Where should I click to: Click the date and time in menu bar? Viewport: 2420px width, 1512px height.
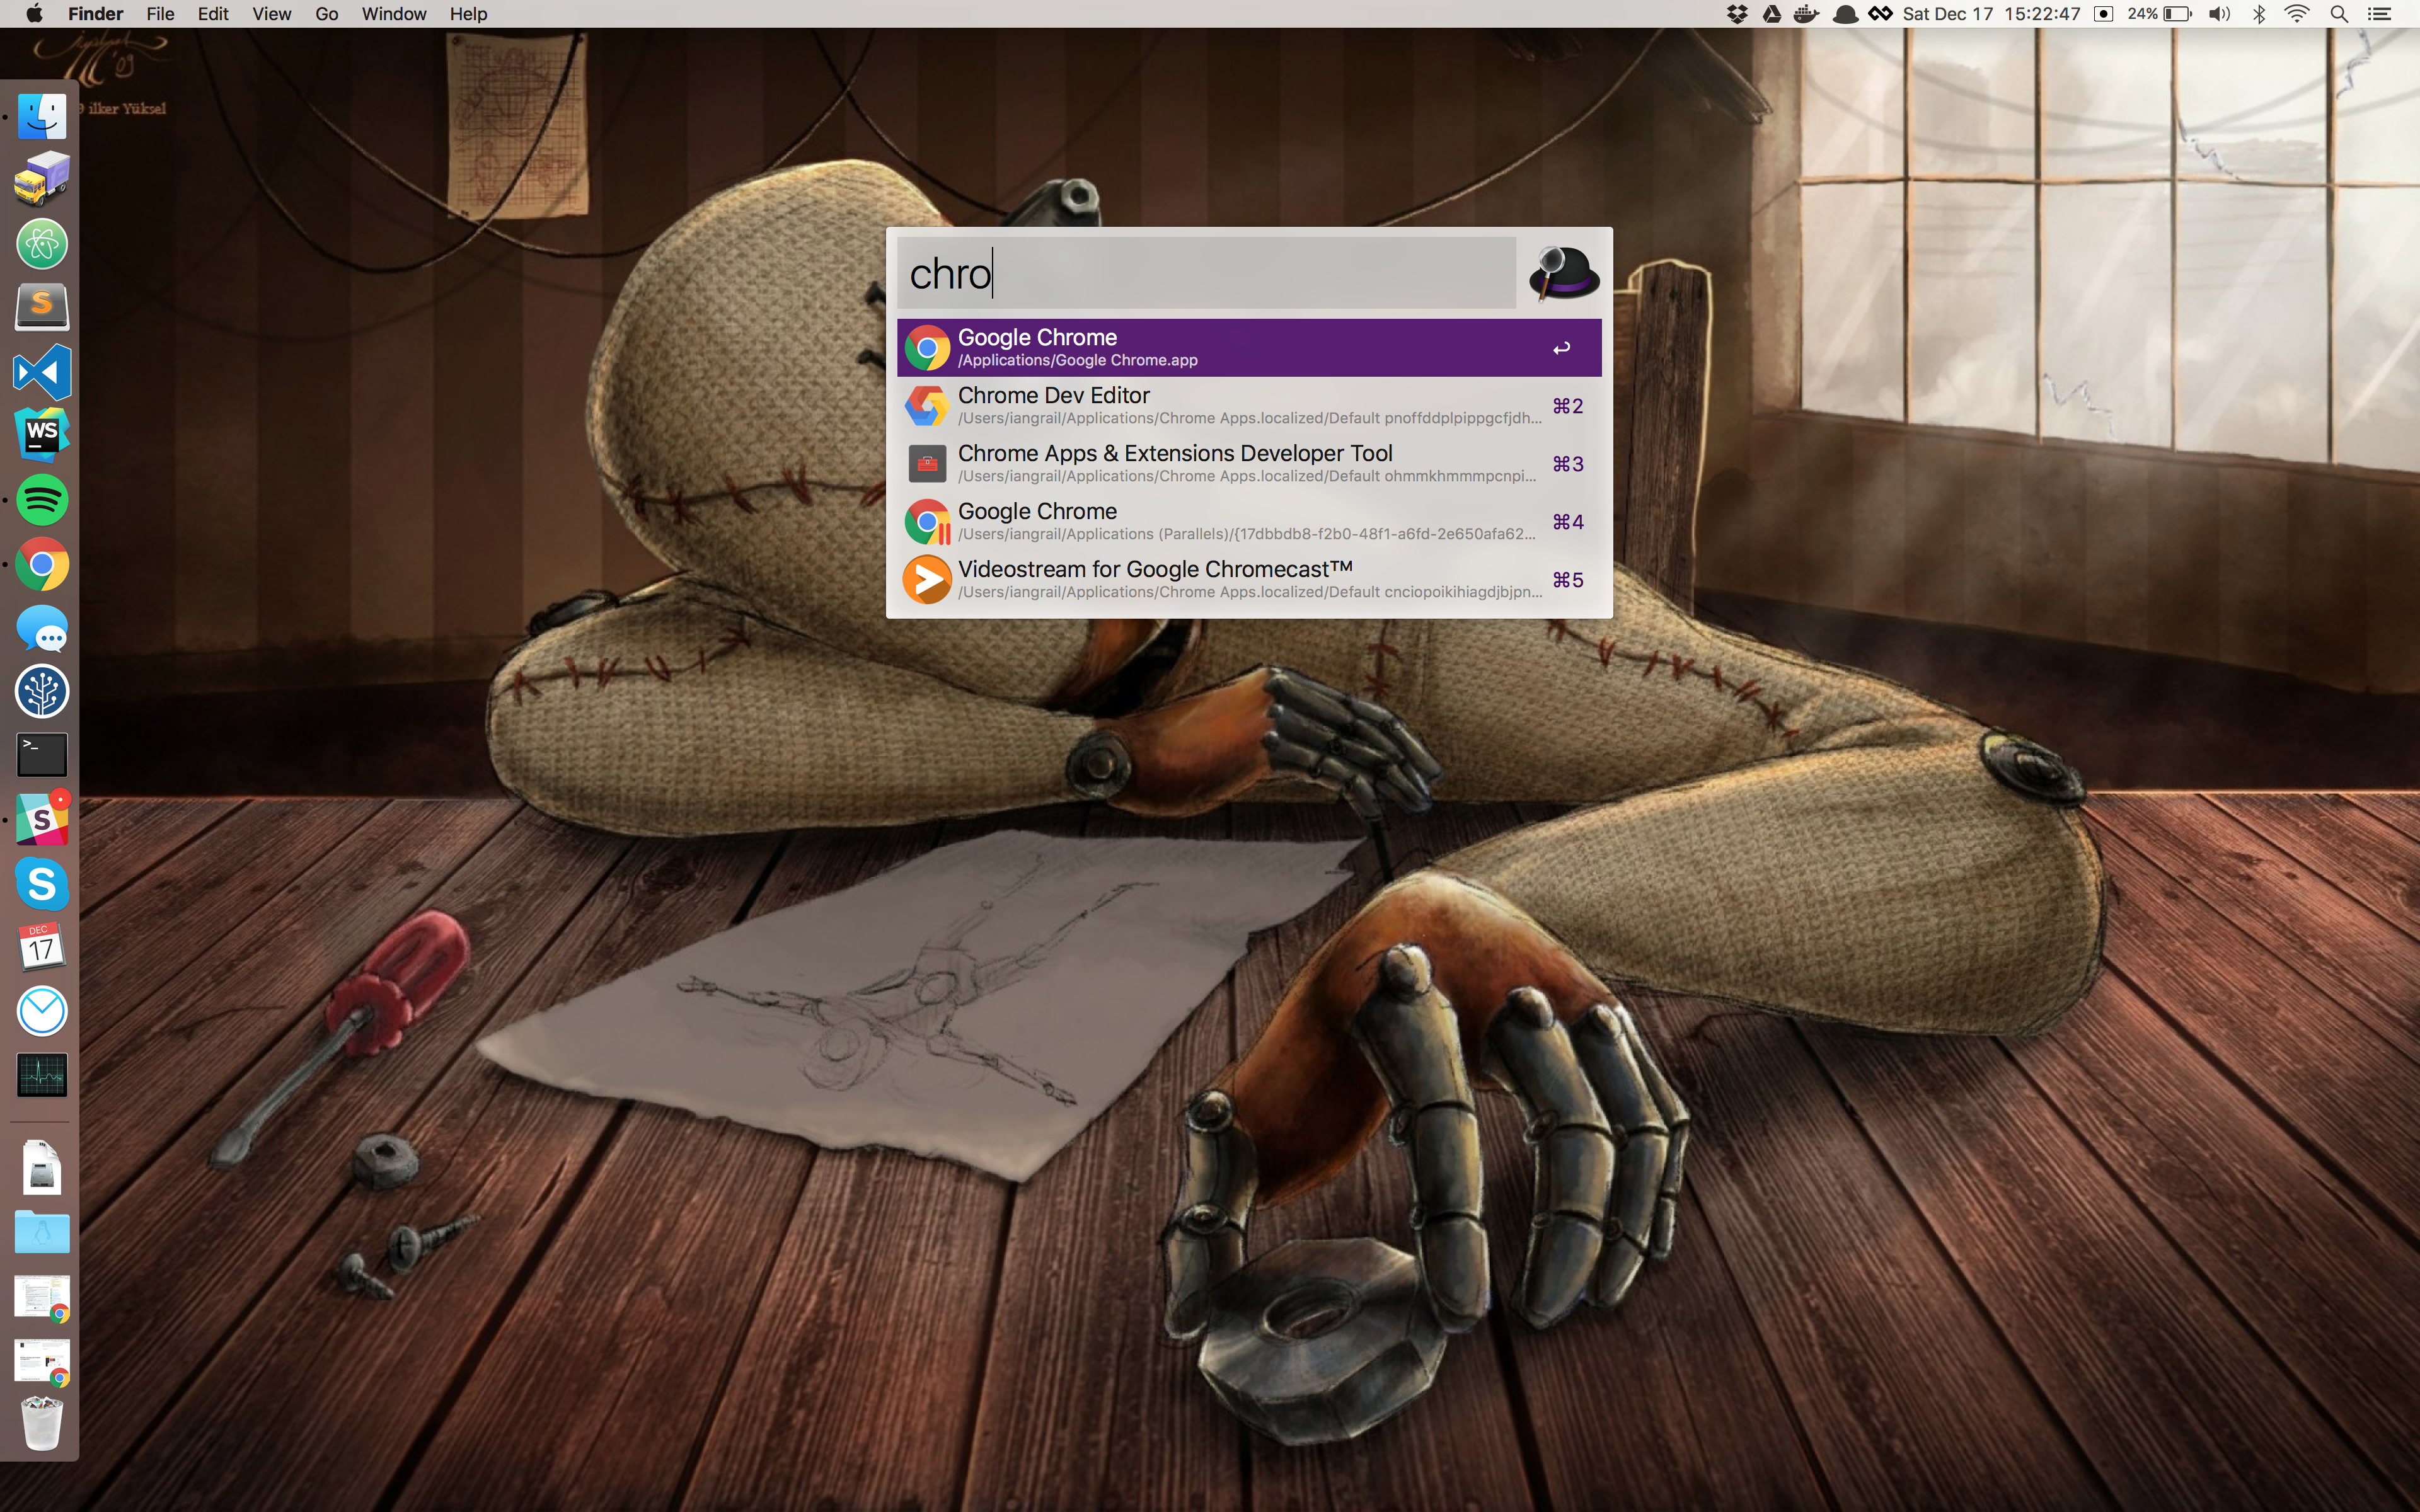coord(1991,14)
